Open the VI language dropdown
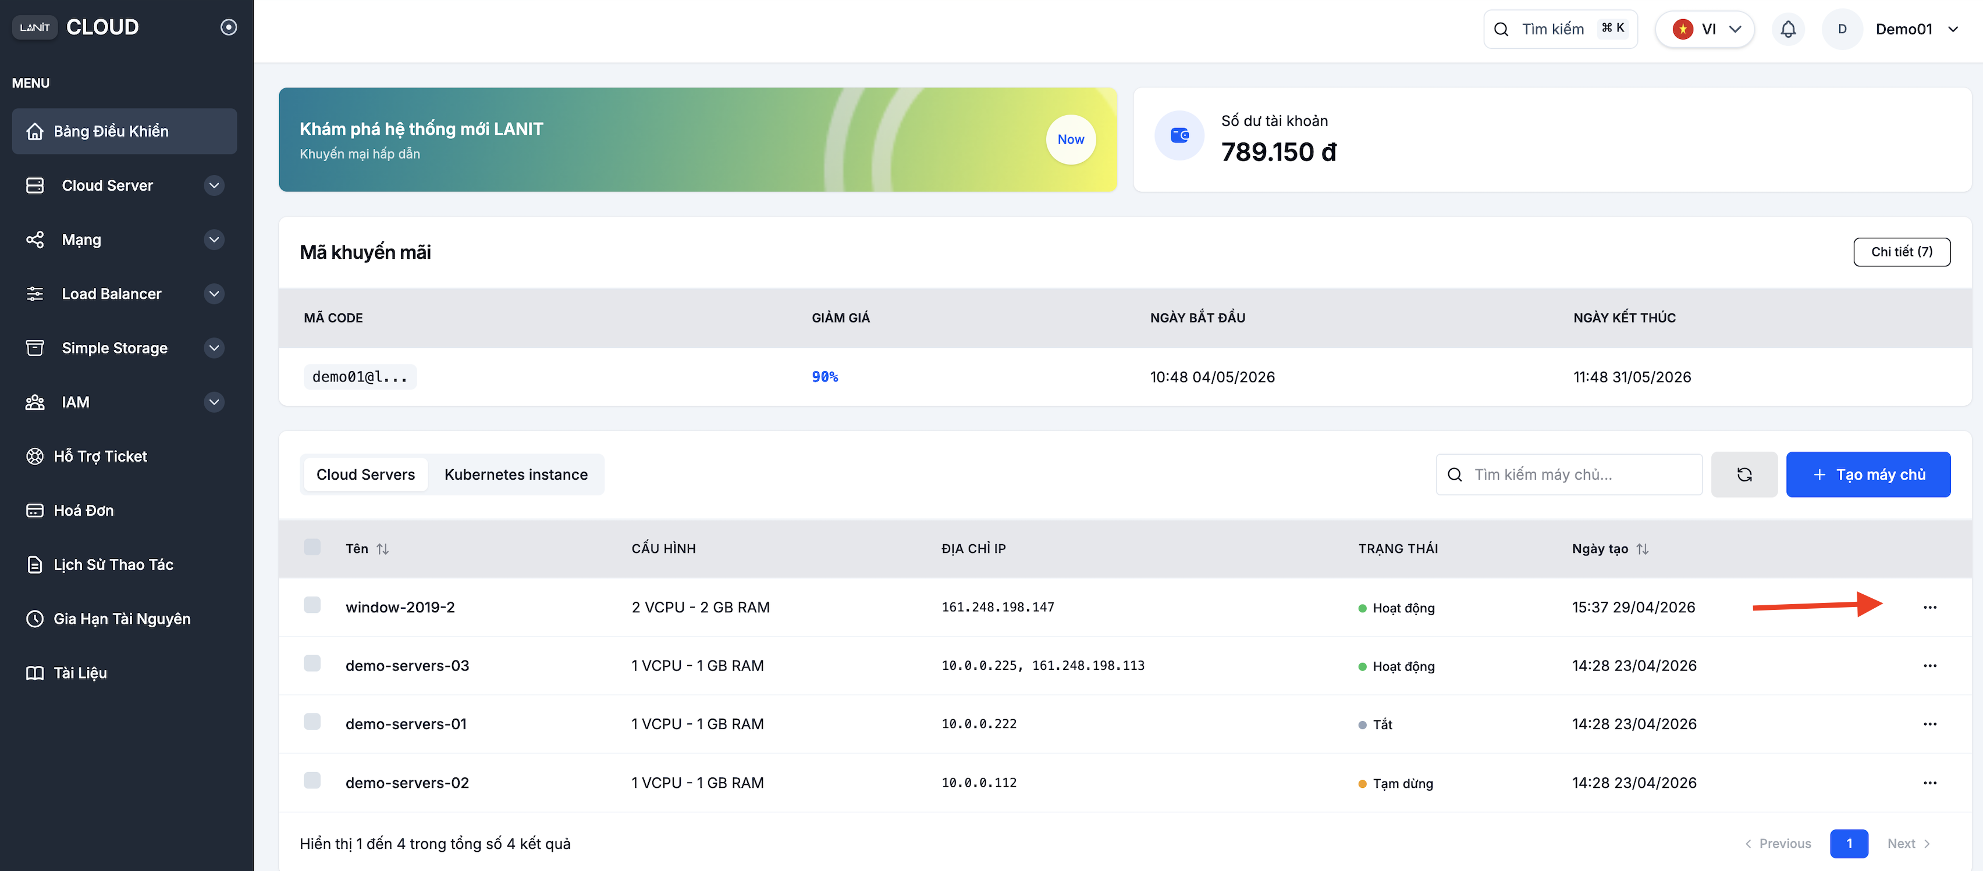This screenshot has height=871, width=1983. (x=1705, y=29)
